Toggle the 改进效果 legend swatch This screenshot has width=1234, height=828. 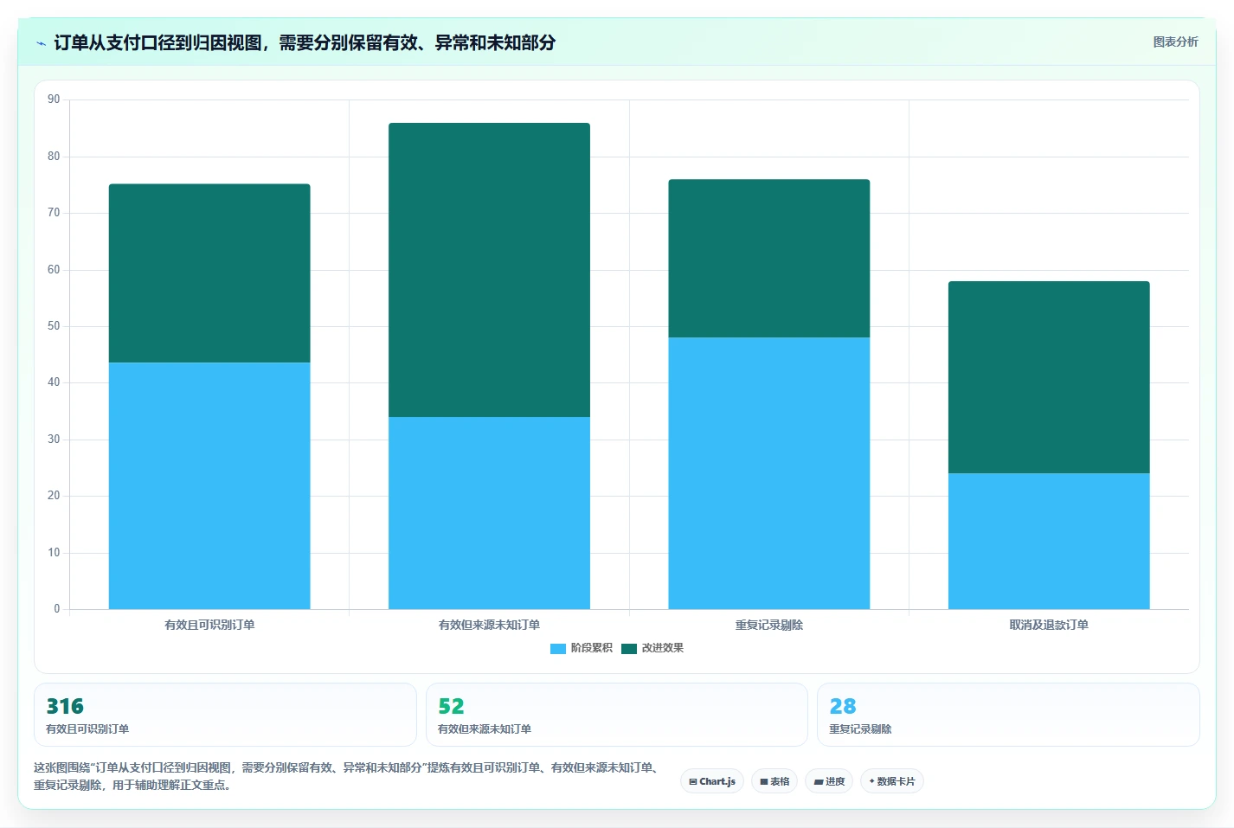pos(629,648)
